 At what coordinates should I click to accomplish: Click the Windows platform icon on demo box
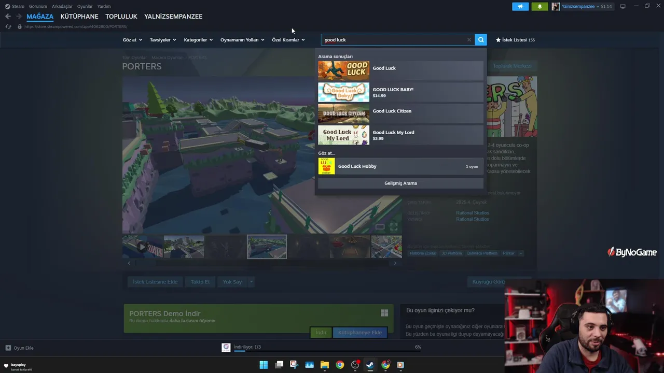pos(384,313)
